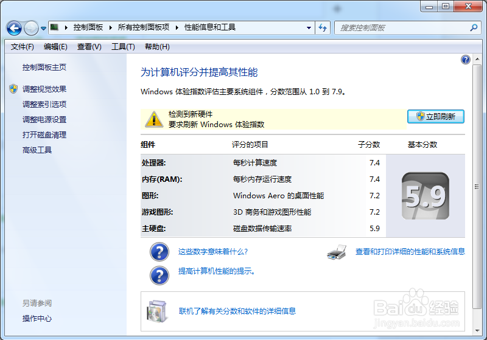Image resolution: width=487 pixels, height=340 pixels.
Task: Click the printer icon
Action: 337,252
